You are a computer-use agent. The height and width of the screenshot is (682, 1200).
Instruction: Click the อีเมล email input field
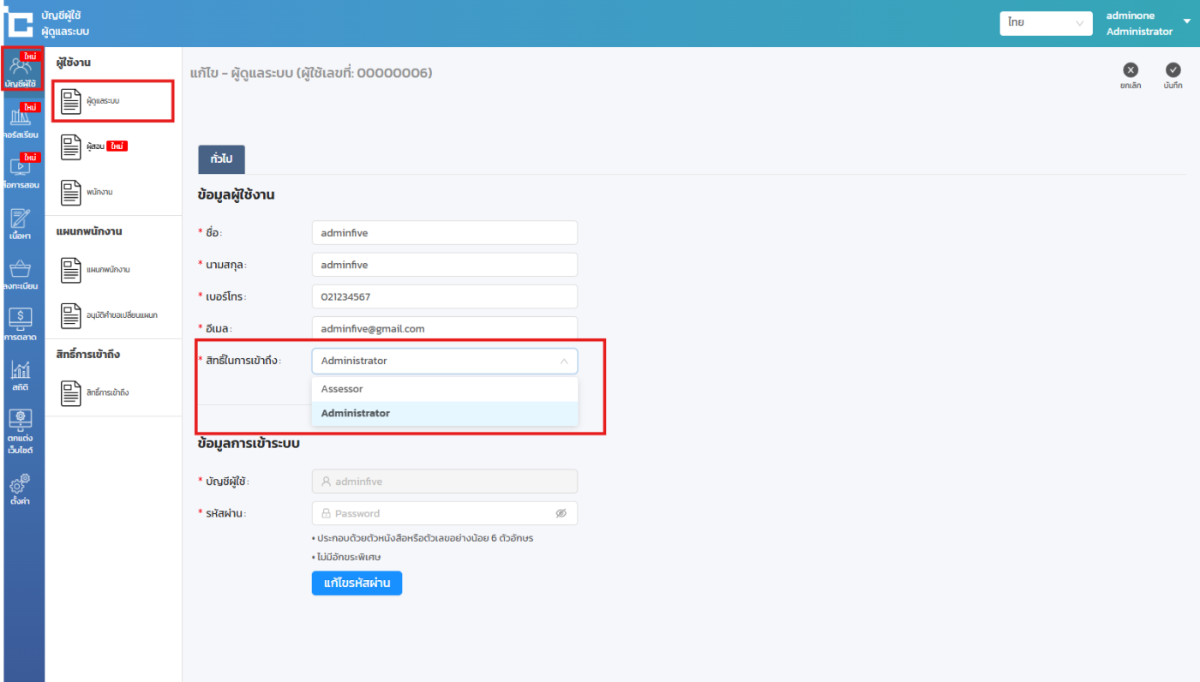(444, 328)
